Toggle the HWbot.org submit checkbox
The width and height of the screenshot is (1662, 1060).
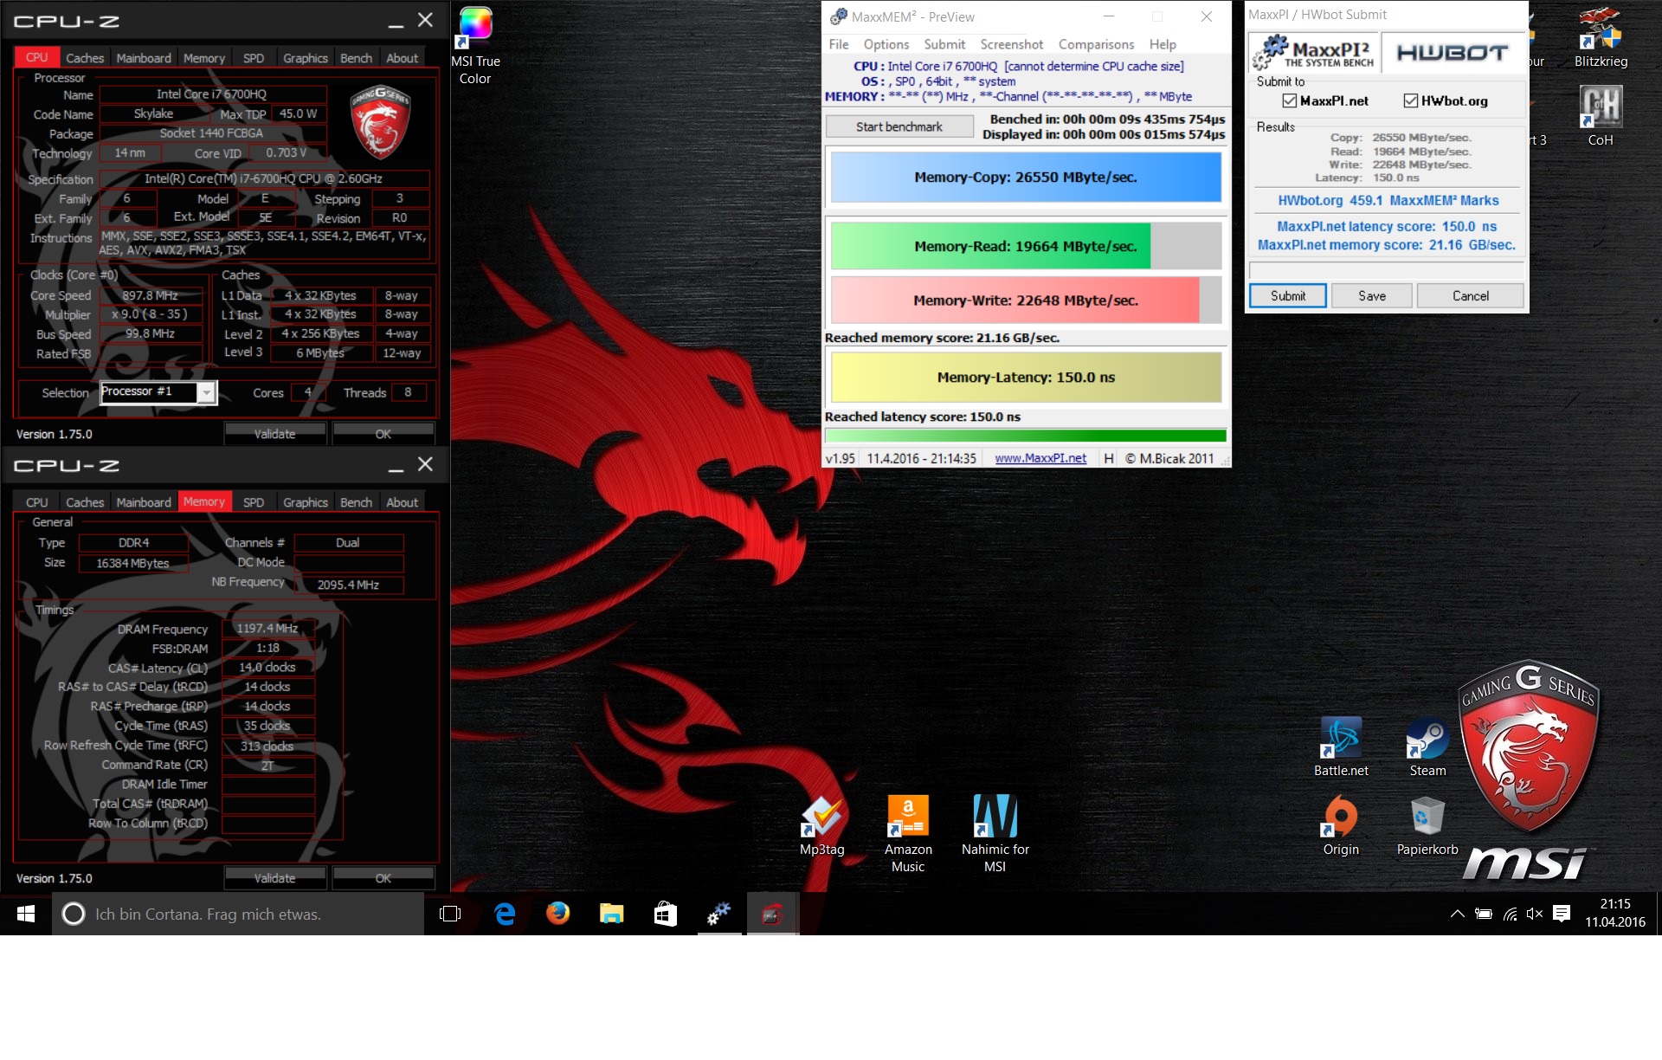click(1411, 100)
